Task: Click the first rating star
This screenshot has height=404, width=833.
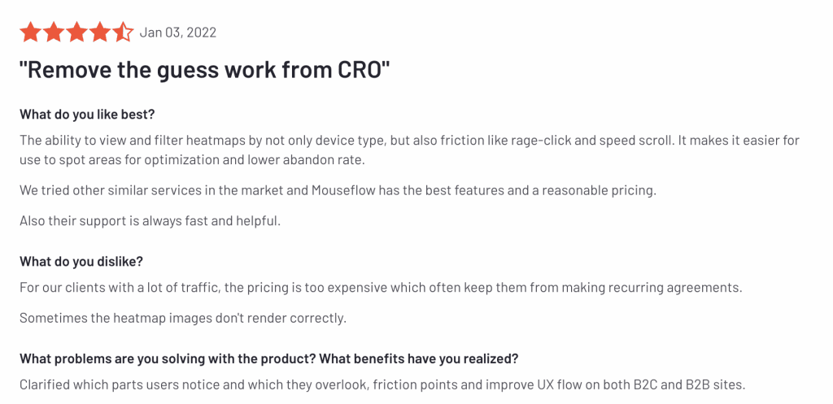Action: 30,33
